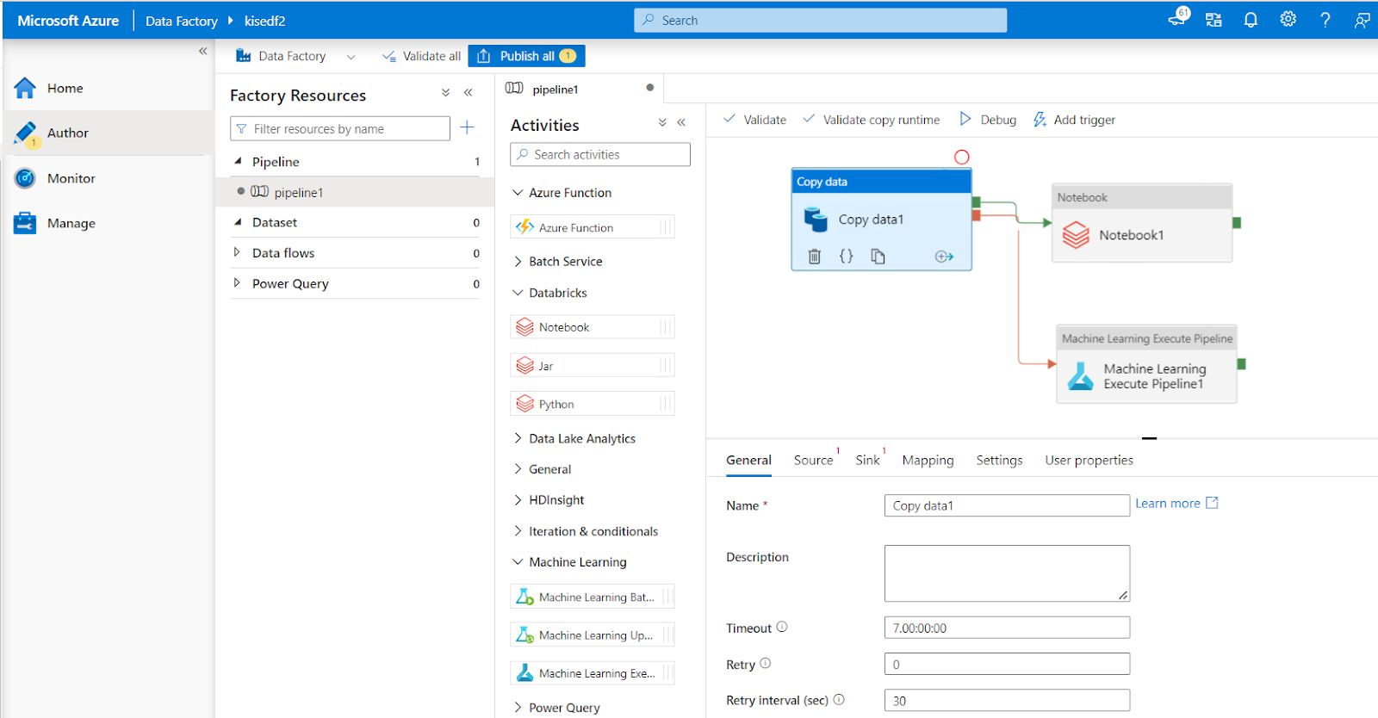Open the Home page icon
Screen dimensions: 1378x718
(25, 88)
